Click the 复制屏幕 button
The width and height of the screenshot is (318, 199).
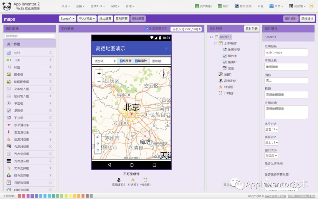click(122, 19)
